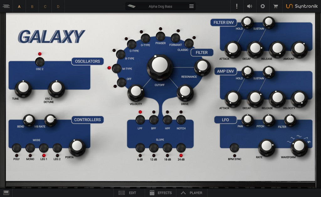321x197 pixels.
Task: Open the shopping cart store icon
Action: pyautogui.click(x=276, y=6)
